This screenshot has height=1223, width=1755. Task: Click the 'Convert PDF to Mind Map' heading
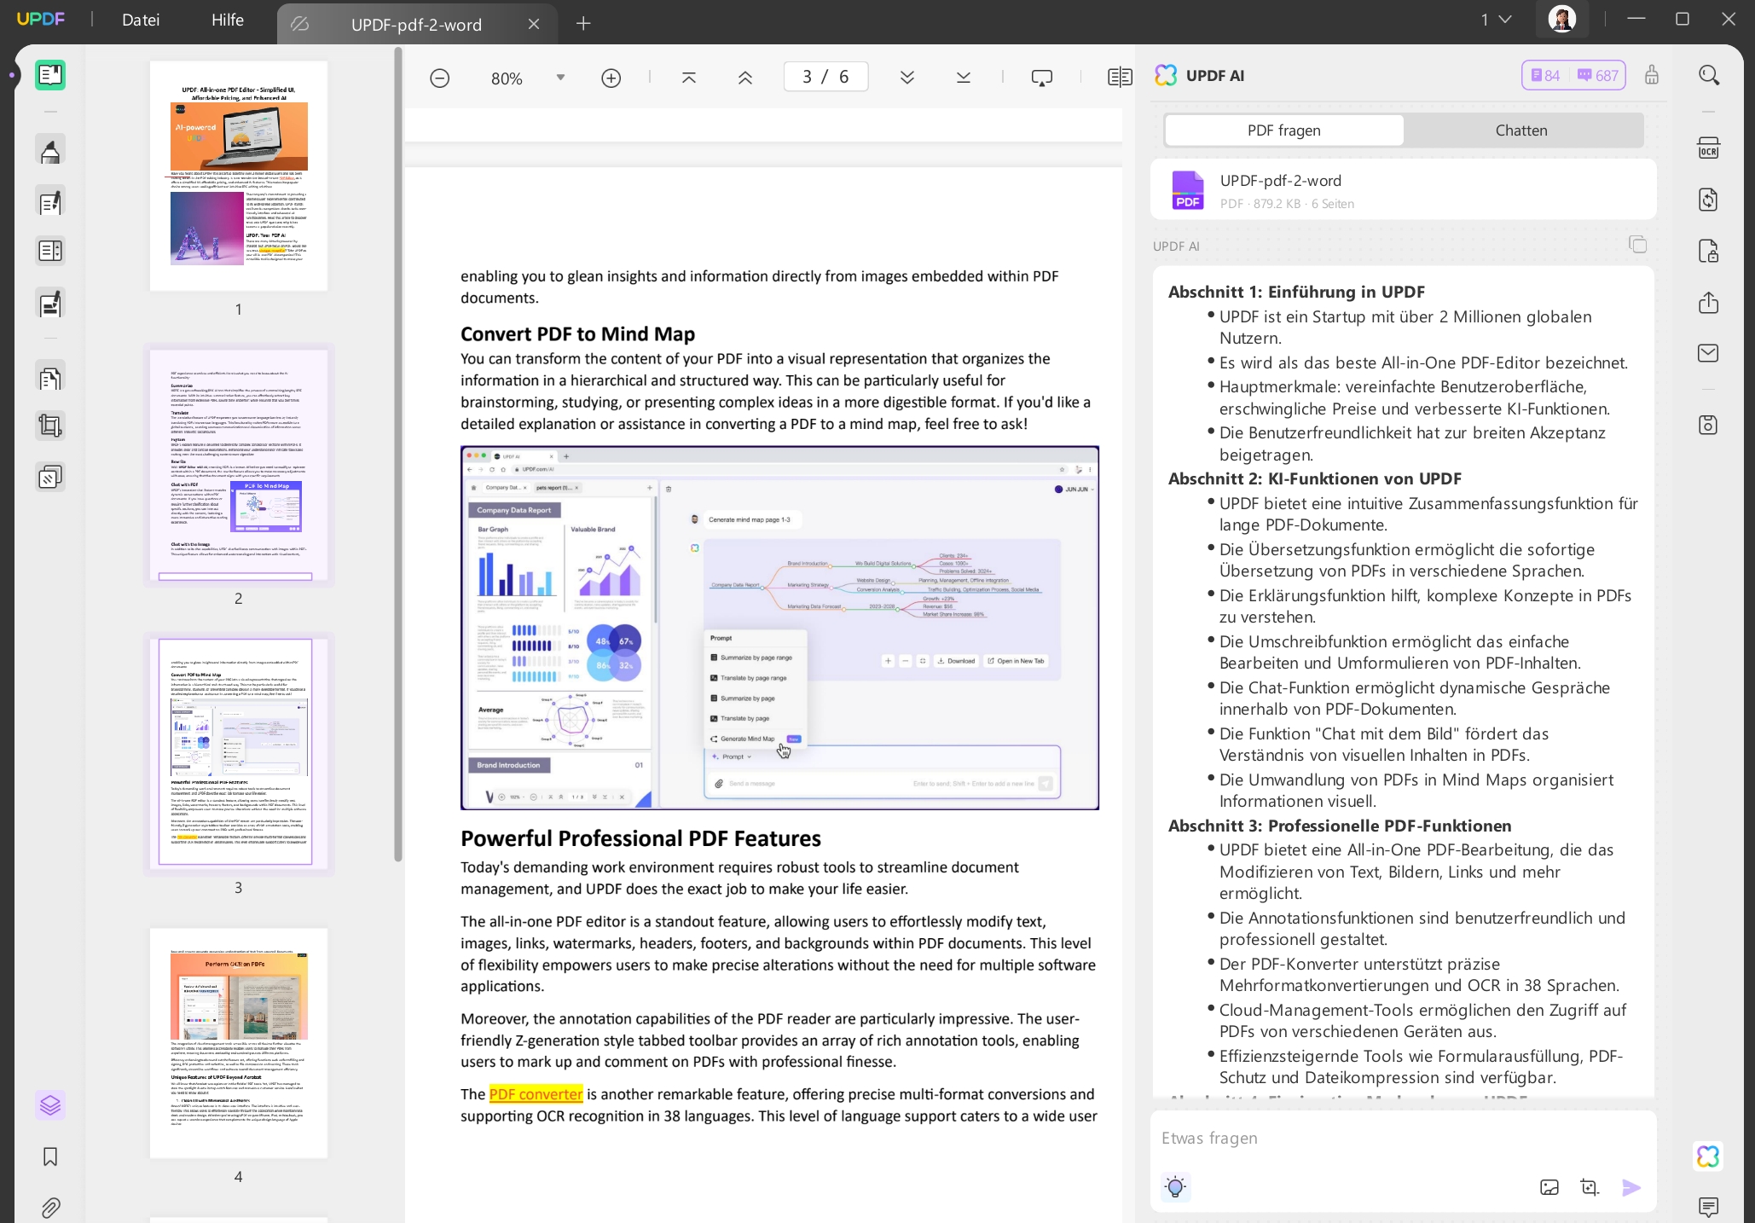point(577,333)
